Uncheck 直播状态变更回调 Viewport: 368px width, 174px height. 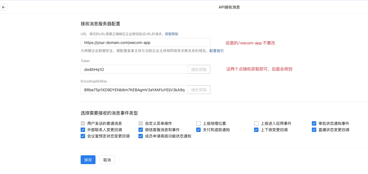(x=314, y=130)
